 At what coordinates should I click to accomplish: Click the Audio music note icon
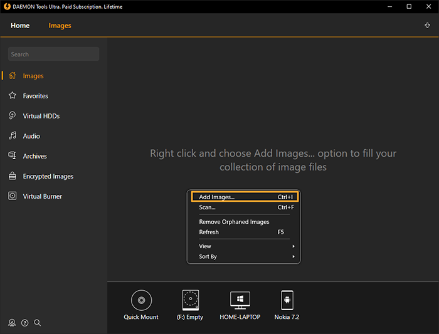point(13,136)
